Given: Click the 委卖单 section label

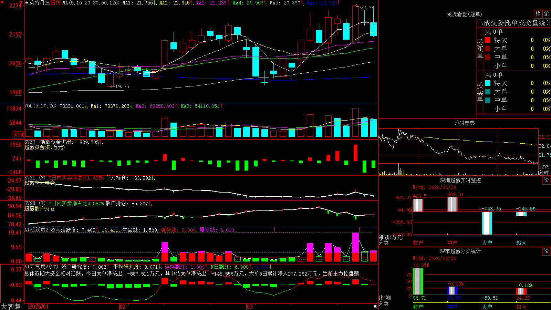Looking at the screenshot, I should pyautogui.click(x=480, y=92).
